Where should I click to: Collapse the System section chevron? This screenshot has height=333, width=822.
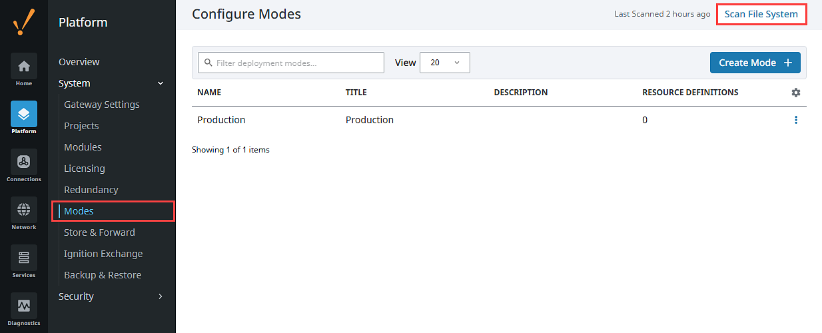click(x=160, y=83)
